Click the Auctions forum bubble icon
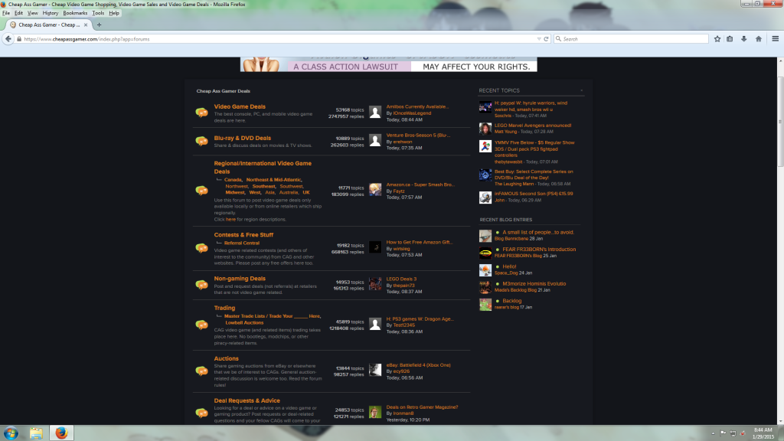This screenshot has height=441, width=784. [x=201, y=371]
